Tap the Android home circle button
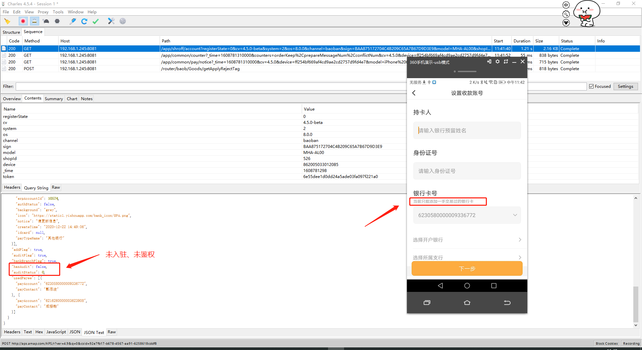This screenshot has width=642, height=350. pos(467,286)
